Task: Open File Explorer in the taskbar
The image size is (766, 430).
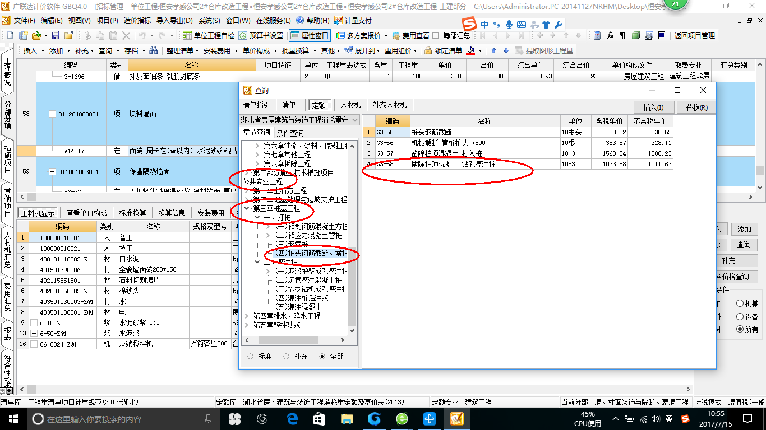Action: pos(347,419)
